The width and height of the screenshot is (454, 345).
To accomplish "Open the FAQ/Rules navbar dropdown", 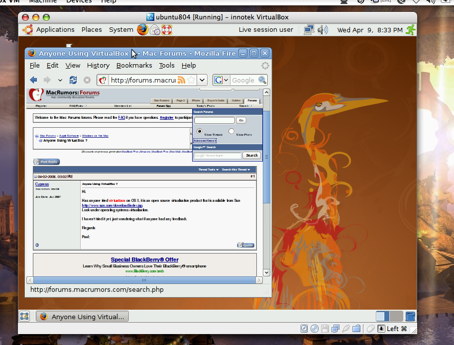I will pos(78,106).
